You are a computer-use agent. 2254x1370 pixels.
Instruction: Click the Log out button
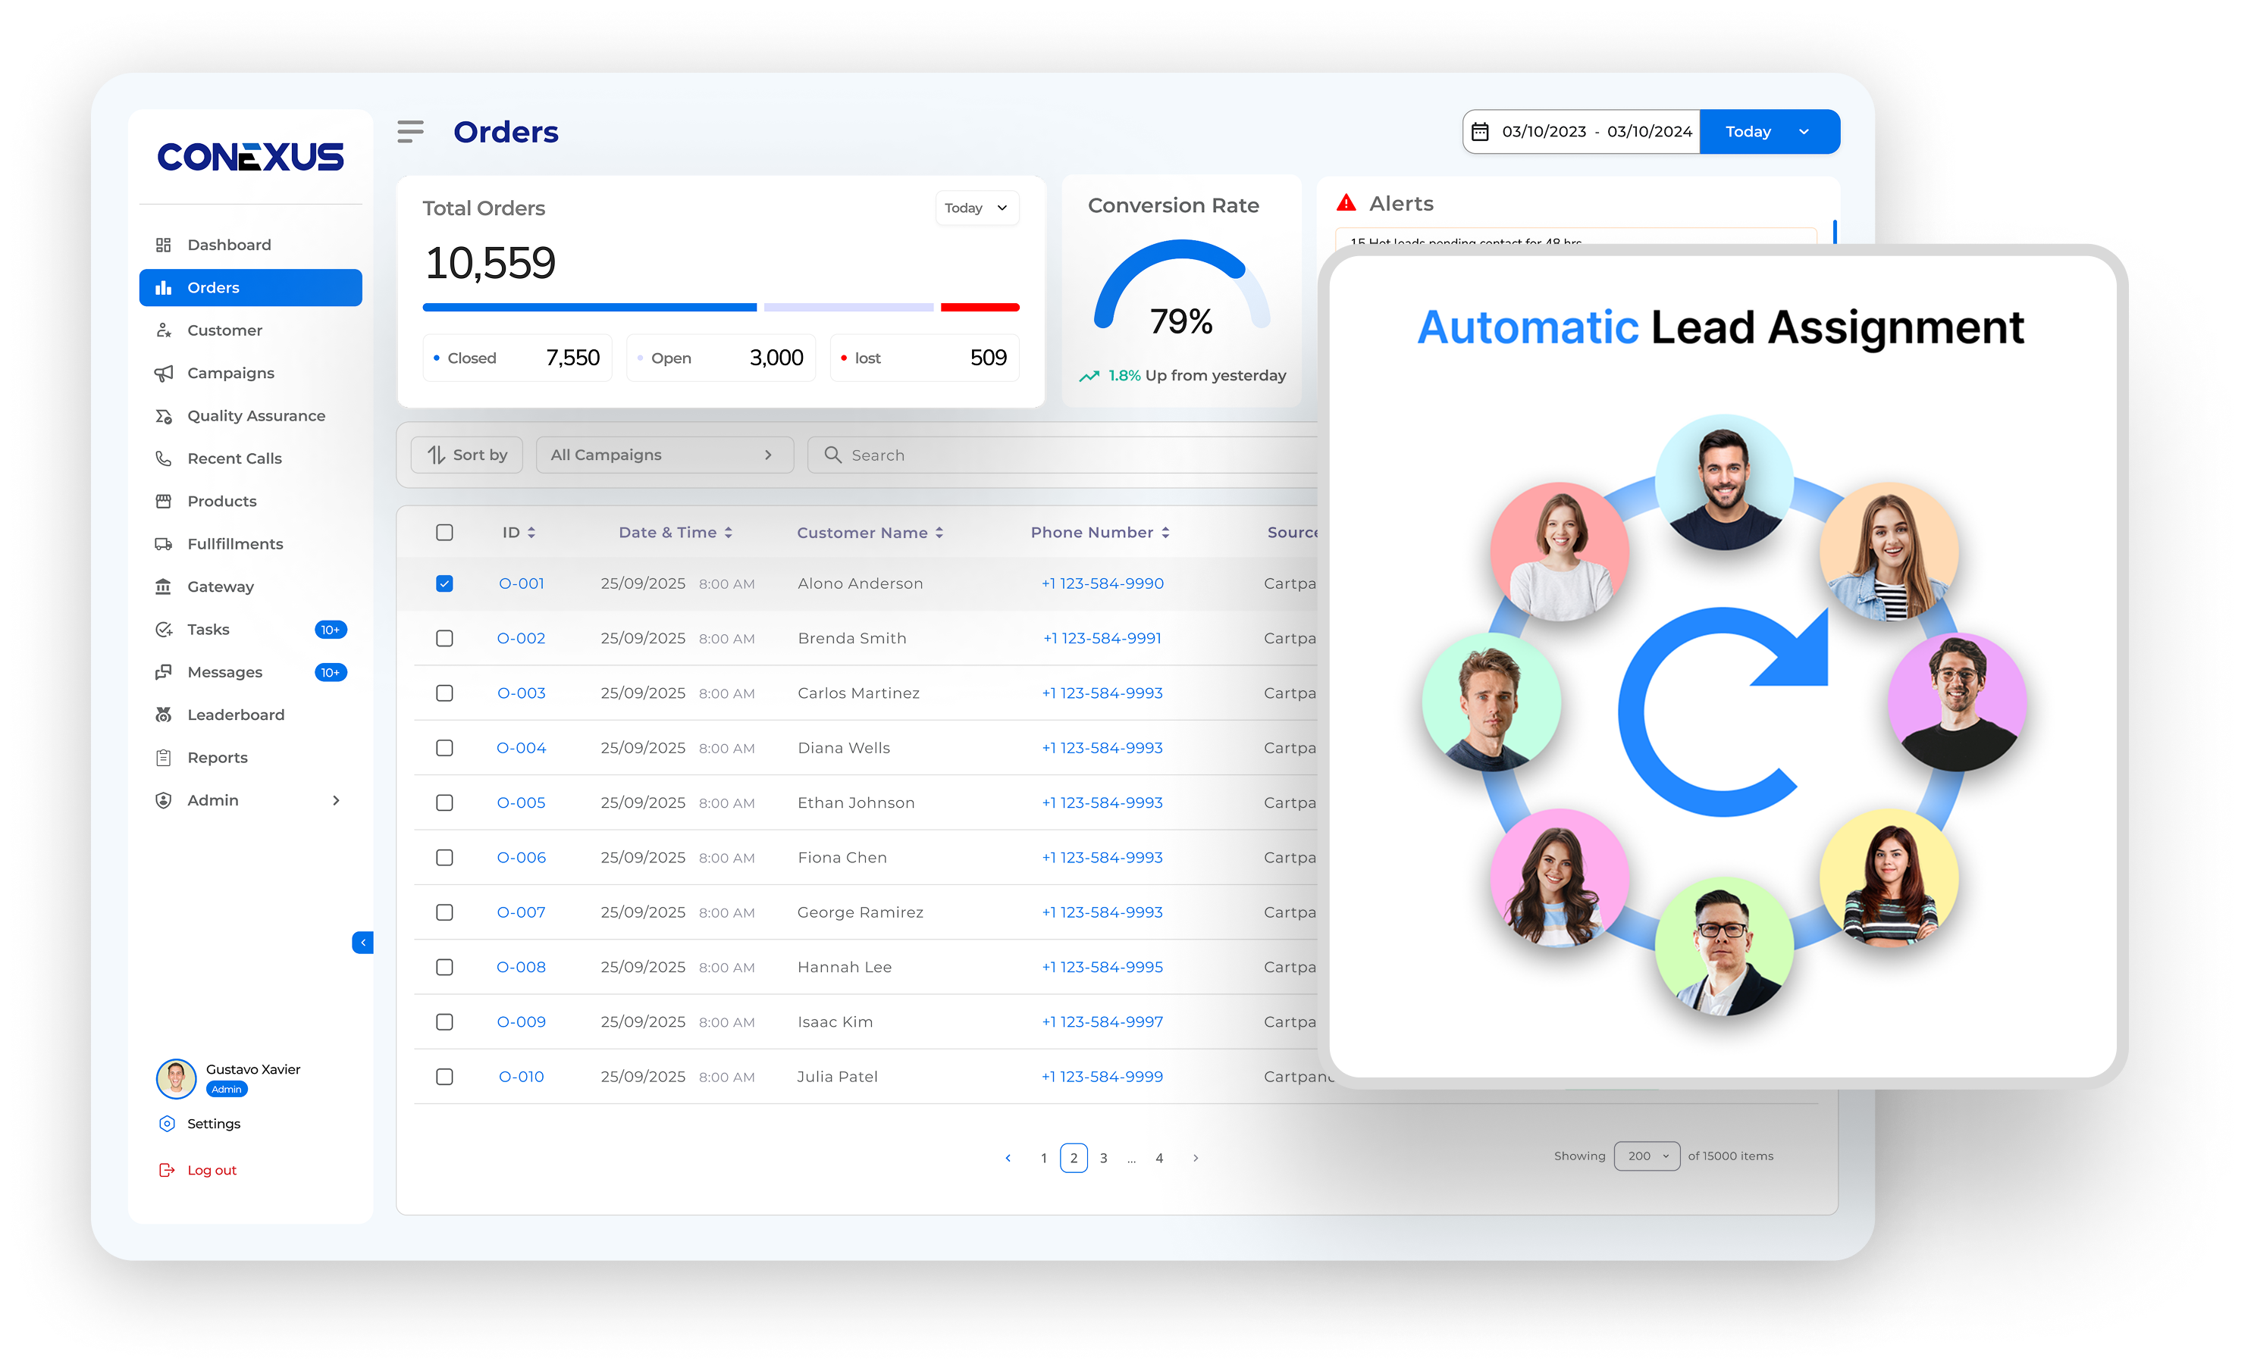click(x=211, y=1170)
